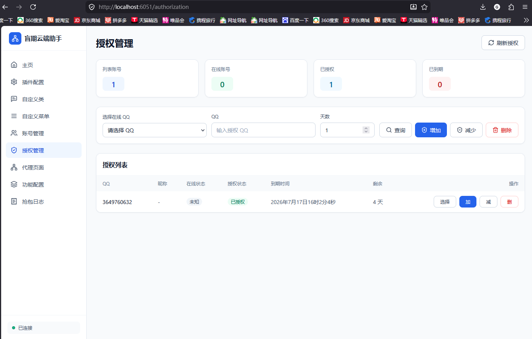Open 拾包日志 in sidebar
532x339 pixels.
coord(44,202)
